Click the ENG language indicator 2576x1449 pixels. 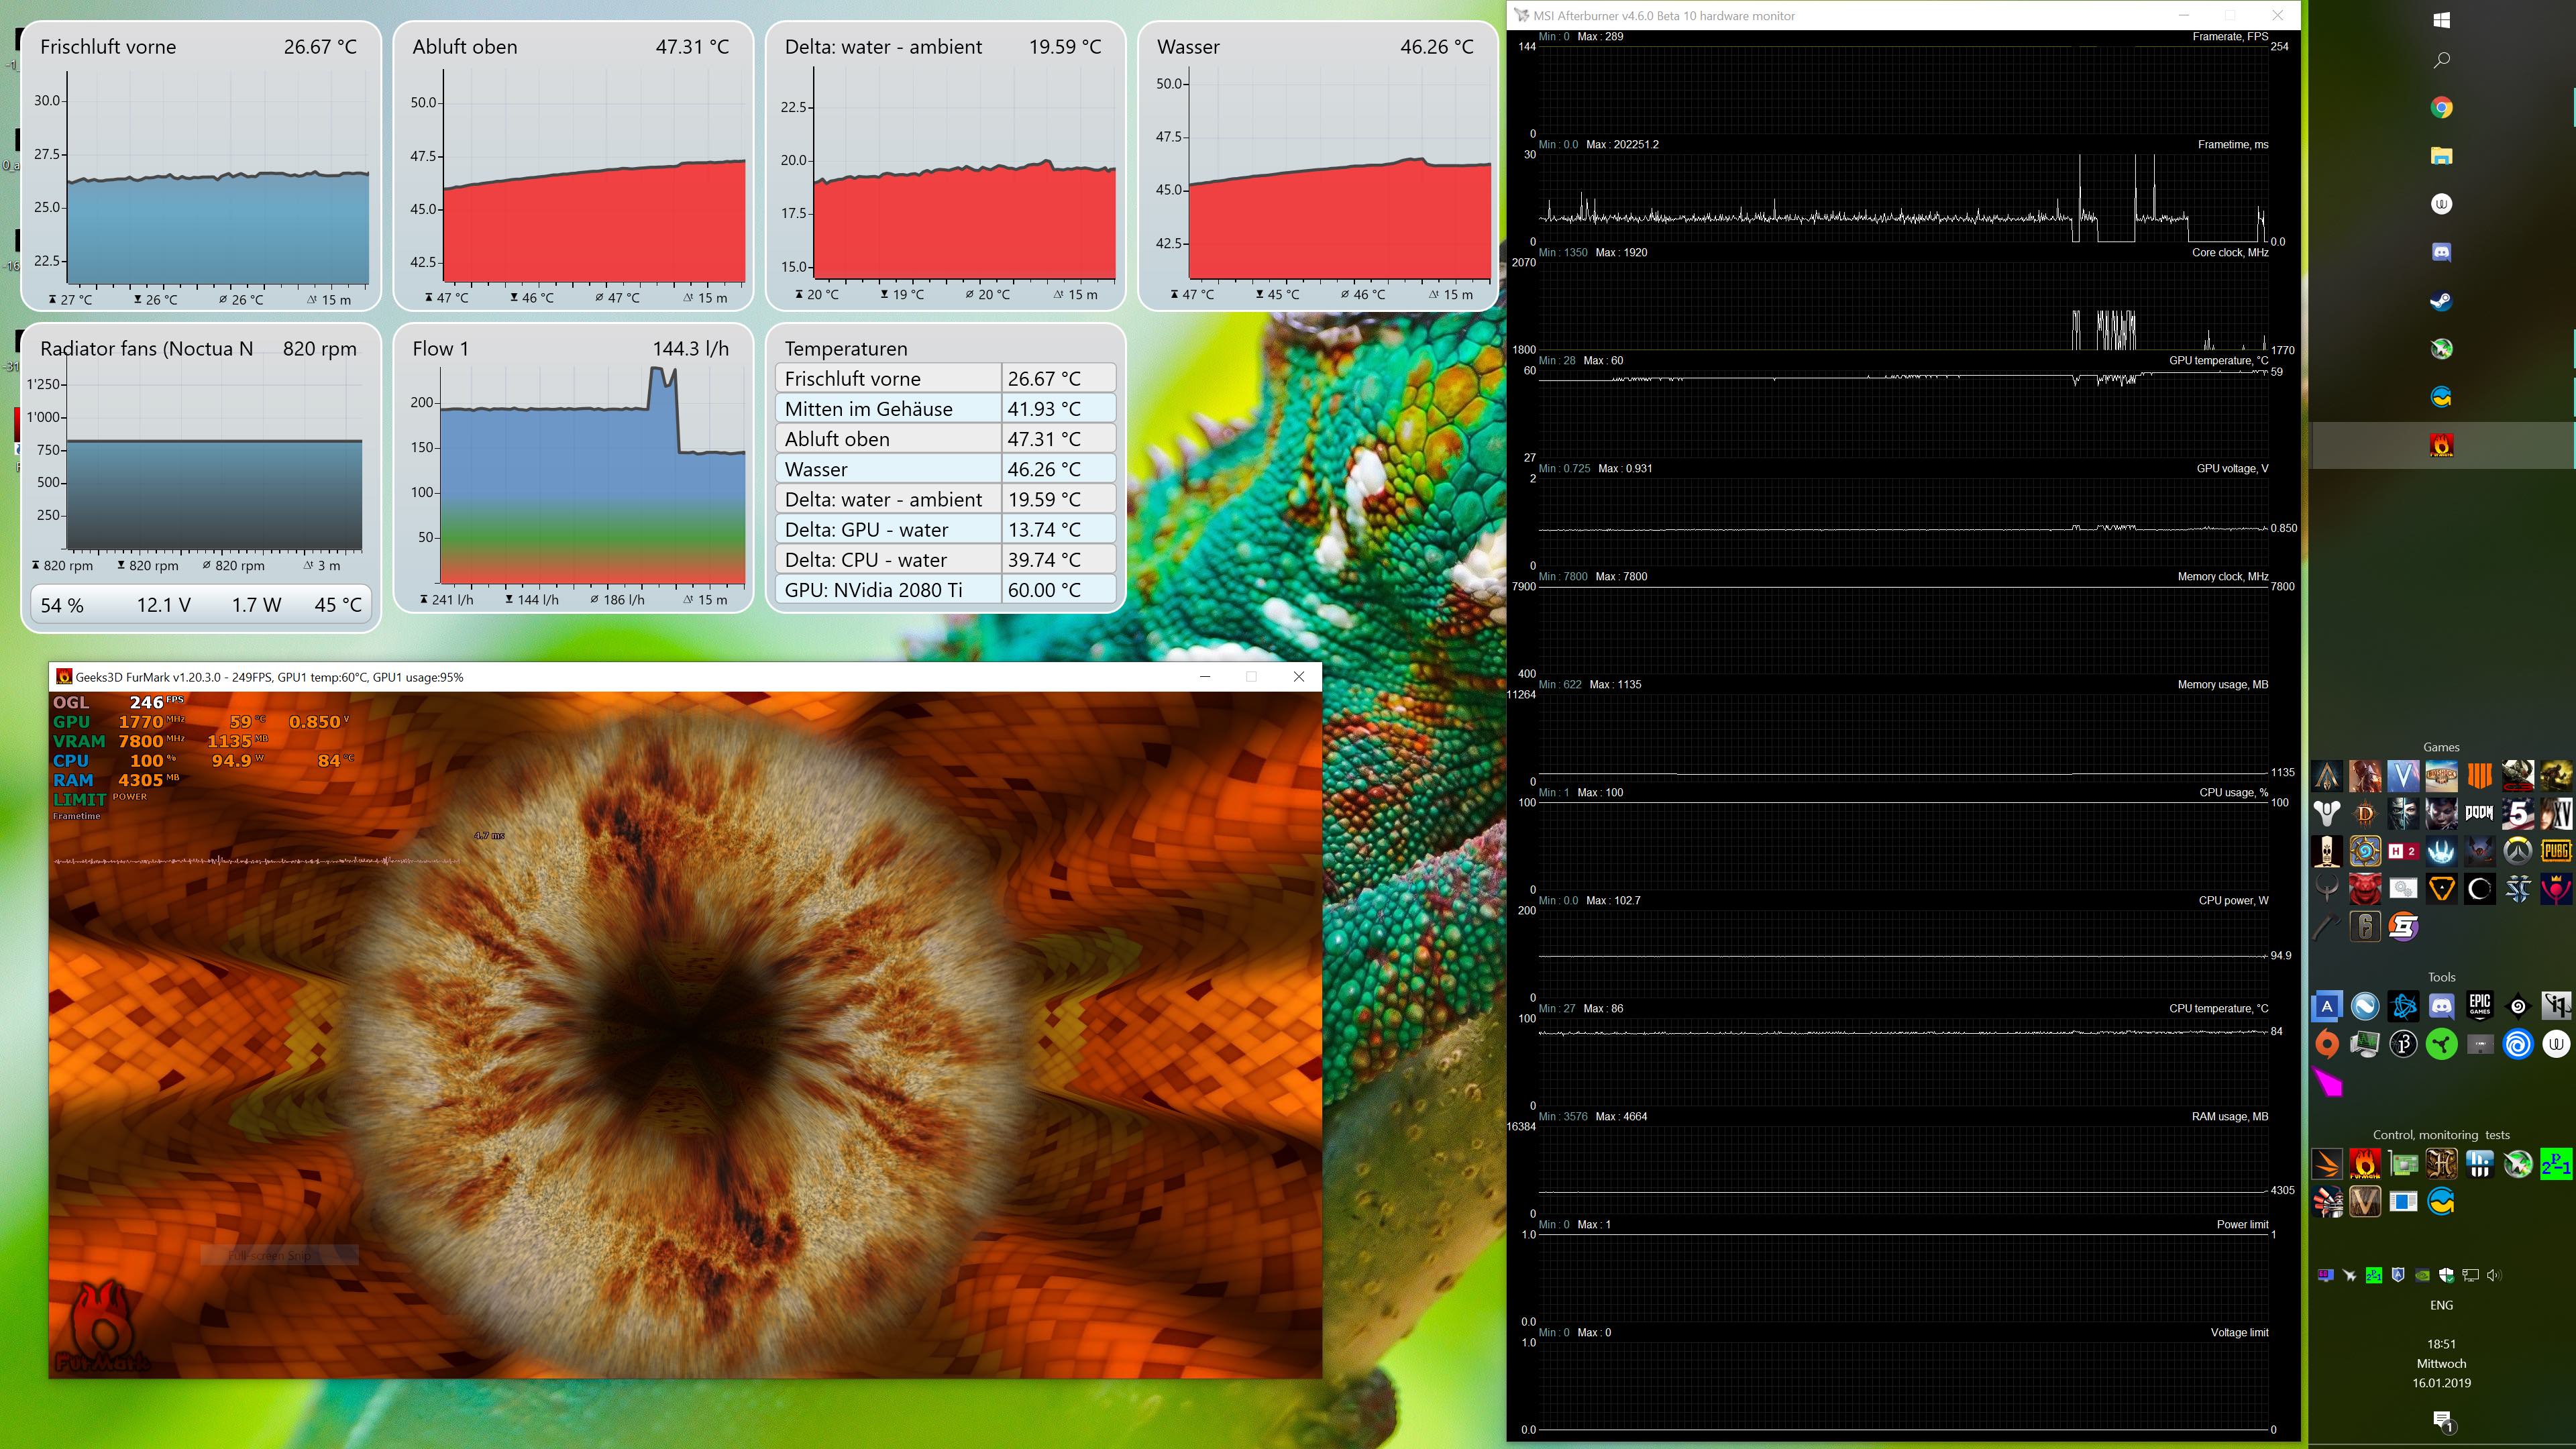tap(2441, 1305)
